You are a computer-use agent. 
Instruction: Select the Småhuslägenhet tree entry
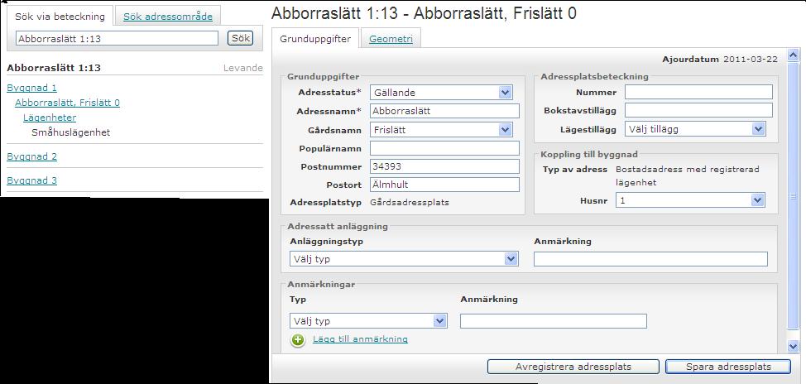pos(71,132)
